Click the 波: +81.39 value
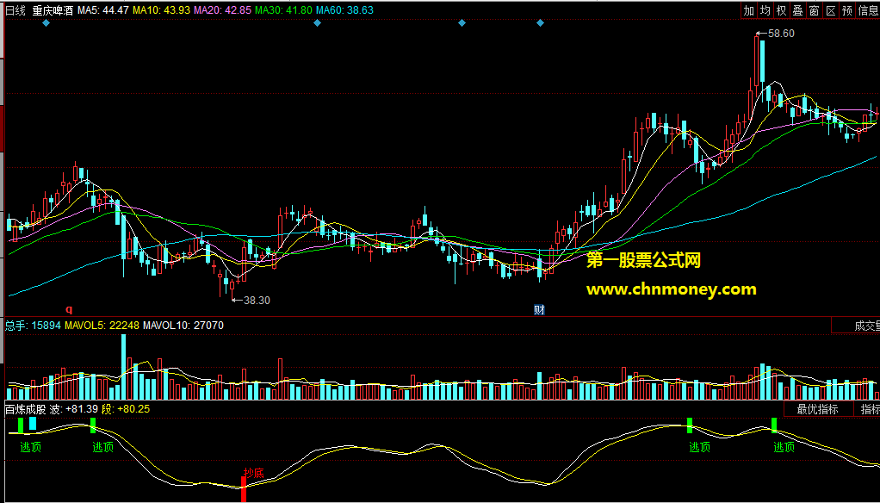Screen dimensions: 880x503 click(73, 409)
